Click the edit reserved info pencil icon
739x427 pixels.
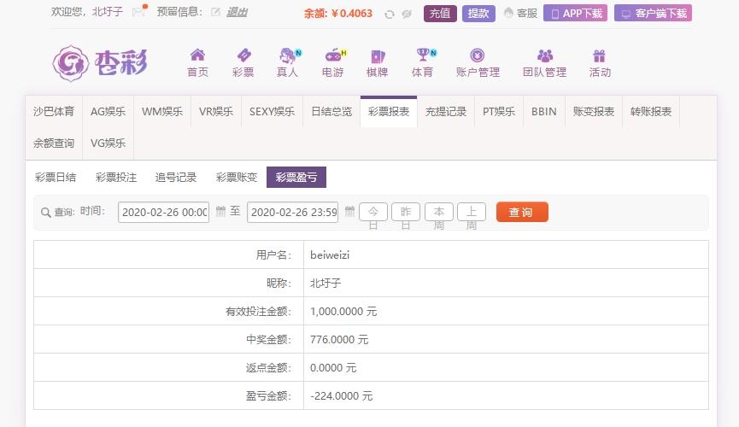coord(215,13)
